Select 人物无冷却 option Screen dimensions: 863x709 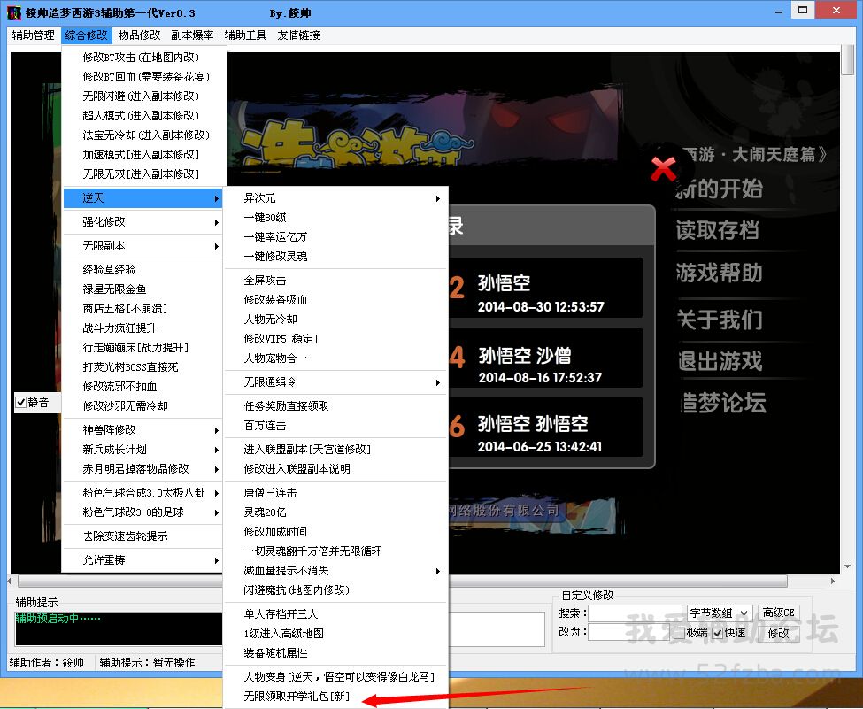pos(335,320)
